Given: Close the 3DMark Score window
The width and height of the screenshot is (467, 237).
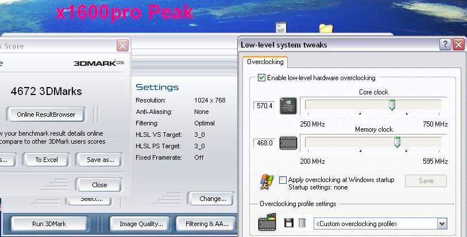Looking at the screenshot, I should click(122, 46).
